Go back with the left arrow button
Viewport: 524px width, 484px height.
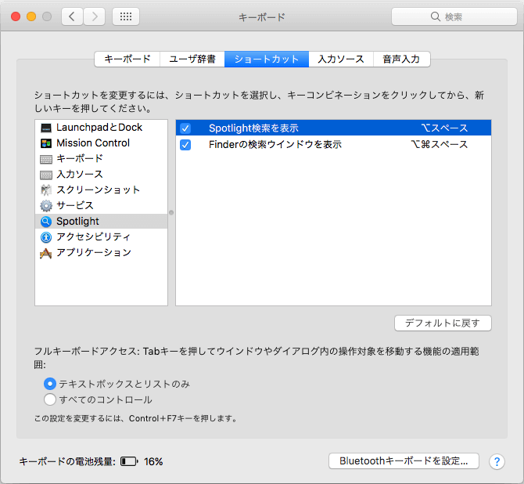(72, 16)
